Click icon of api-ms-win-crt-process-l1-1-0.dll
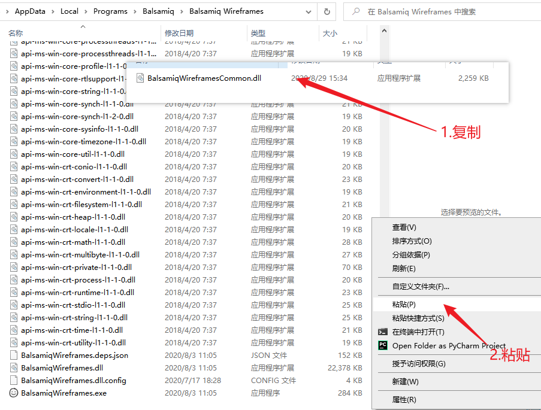This screenshot has height=410, width=541. [x=14, y=280]
